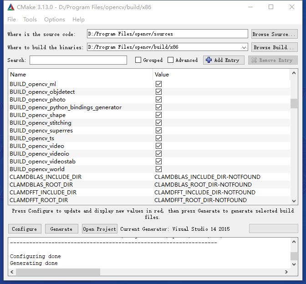Click the Add Entry plus button
Screen dimensions: 306x284
[224, 60]
